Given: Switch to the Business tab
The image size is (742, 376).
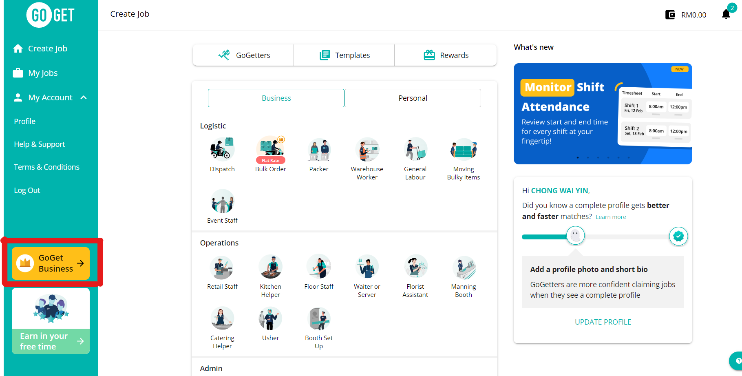Looking at the screenshot, I should coord(276,98).
